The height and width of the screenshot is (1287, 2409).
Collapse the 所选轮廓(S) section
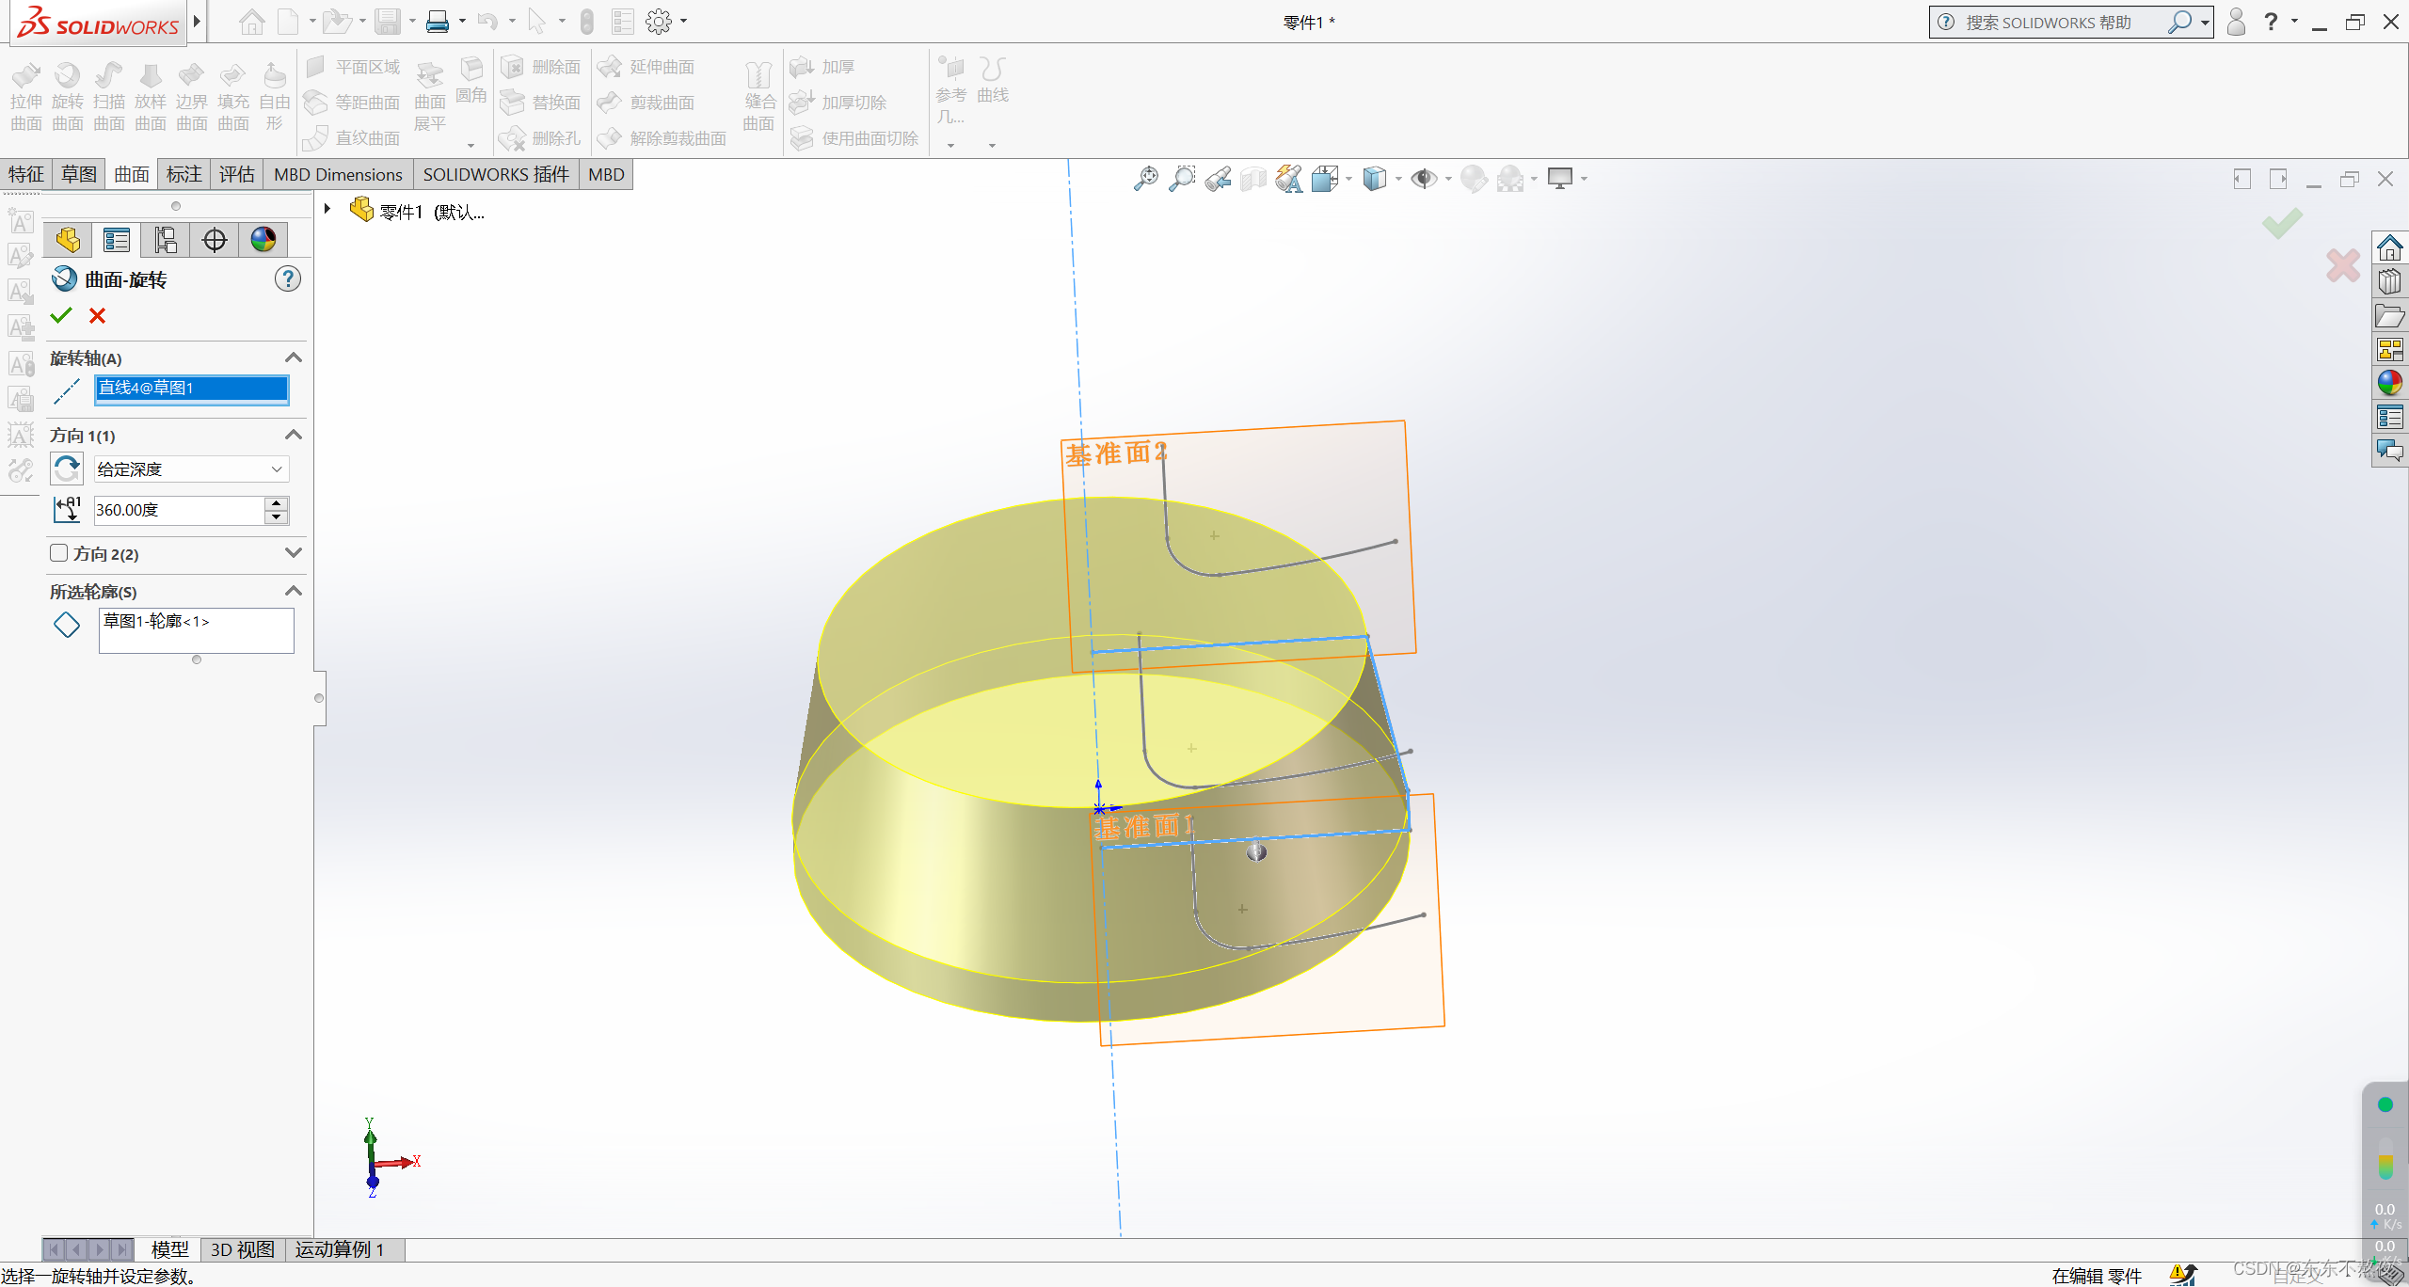294,591
